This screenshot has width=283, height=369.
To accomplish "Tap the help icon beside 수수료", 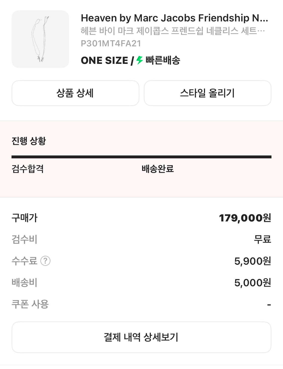I will pos(46,261).
